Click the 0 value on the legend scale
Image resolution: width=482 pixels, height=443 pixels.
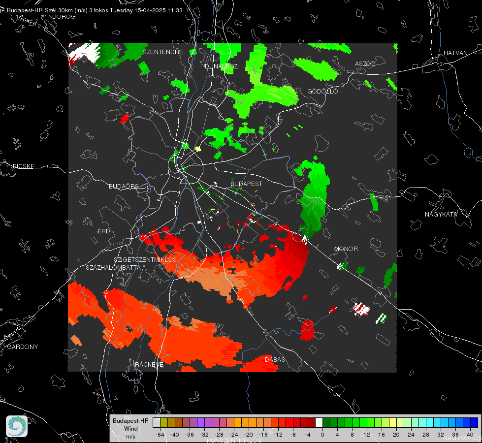point(322,435)
